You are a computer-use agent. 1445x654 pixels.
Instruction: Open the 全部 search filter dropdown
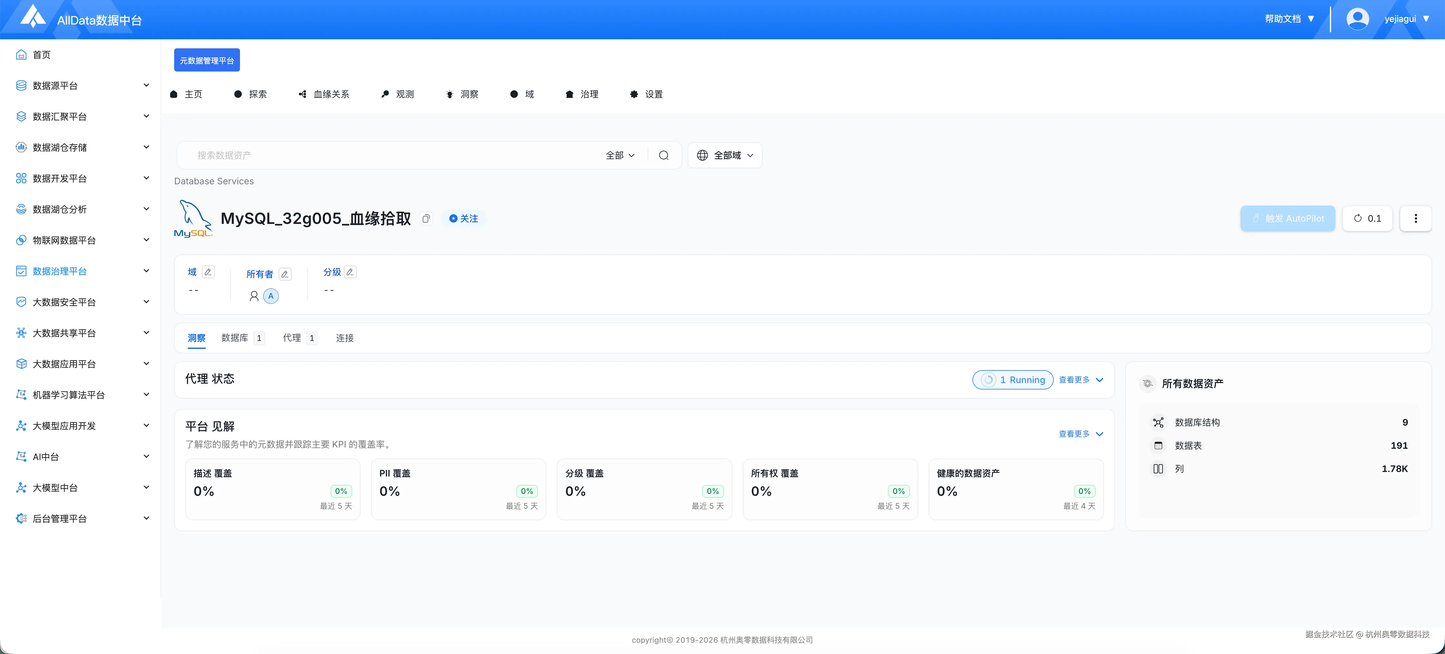click(620, 155)
